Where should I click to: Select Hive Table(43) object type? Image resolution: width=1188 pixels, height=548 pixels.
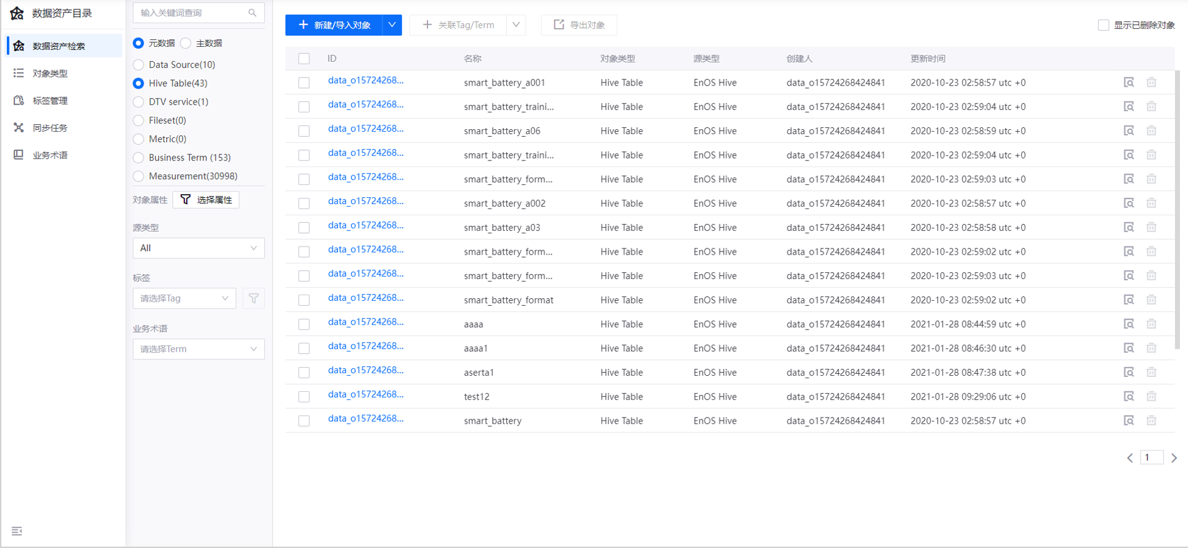(138, 83)
